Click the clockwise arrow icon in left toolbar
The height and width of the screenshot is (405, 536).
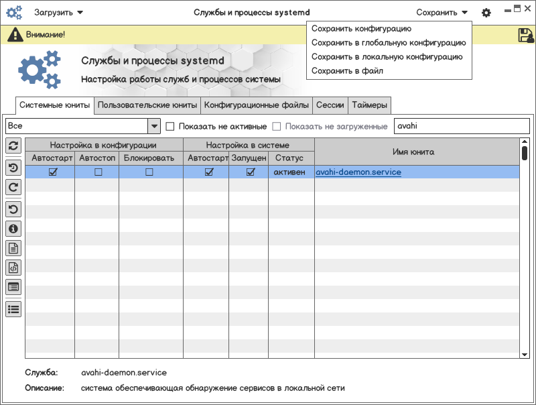coord(13,188)
